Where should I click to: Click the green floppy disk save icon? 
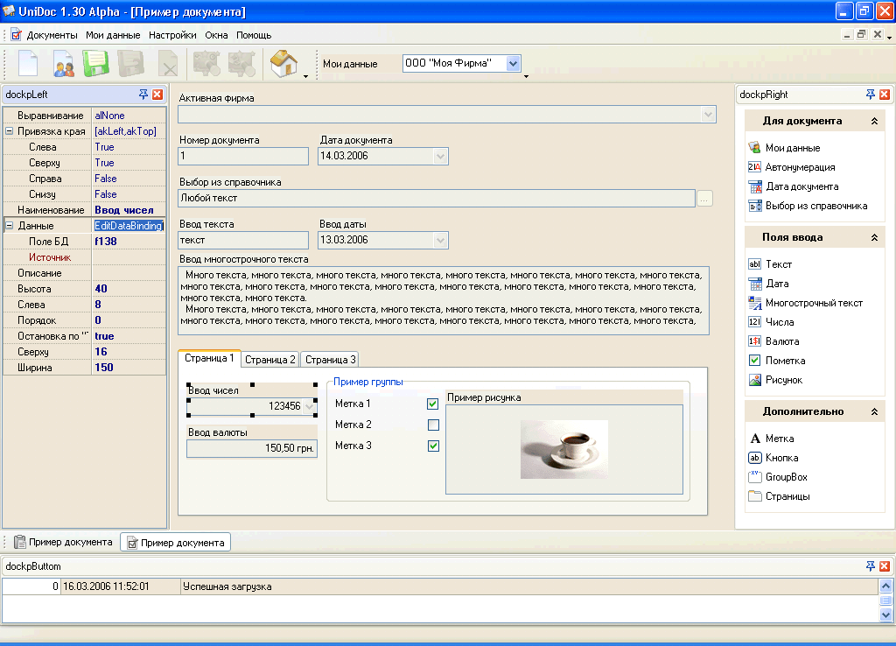(94, 64)
